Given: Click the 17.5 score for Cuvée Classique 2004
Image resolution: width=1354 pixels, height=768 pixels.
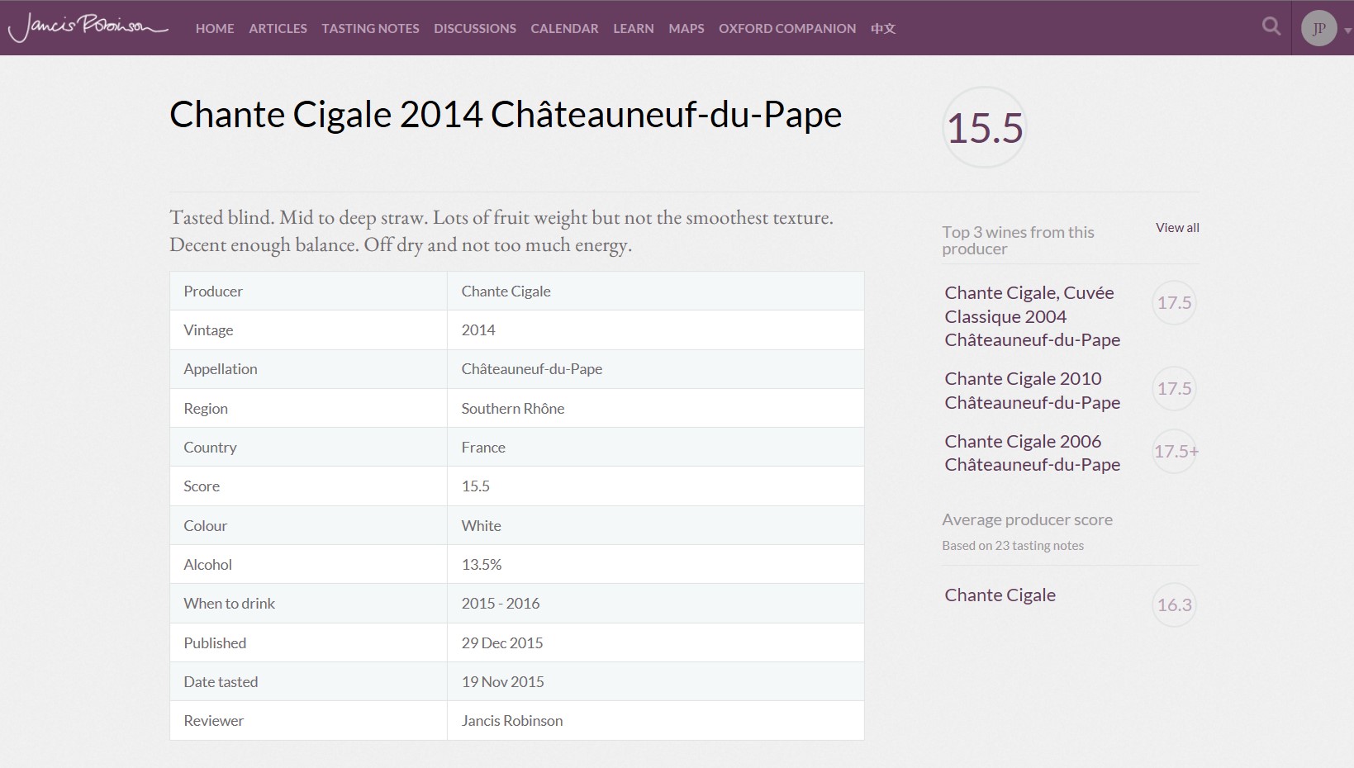Looking at the screenshot, I should [1174, 302].
